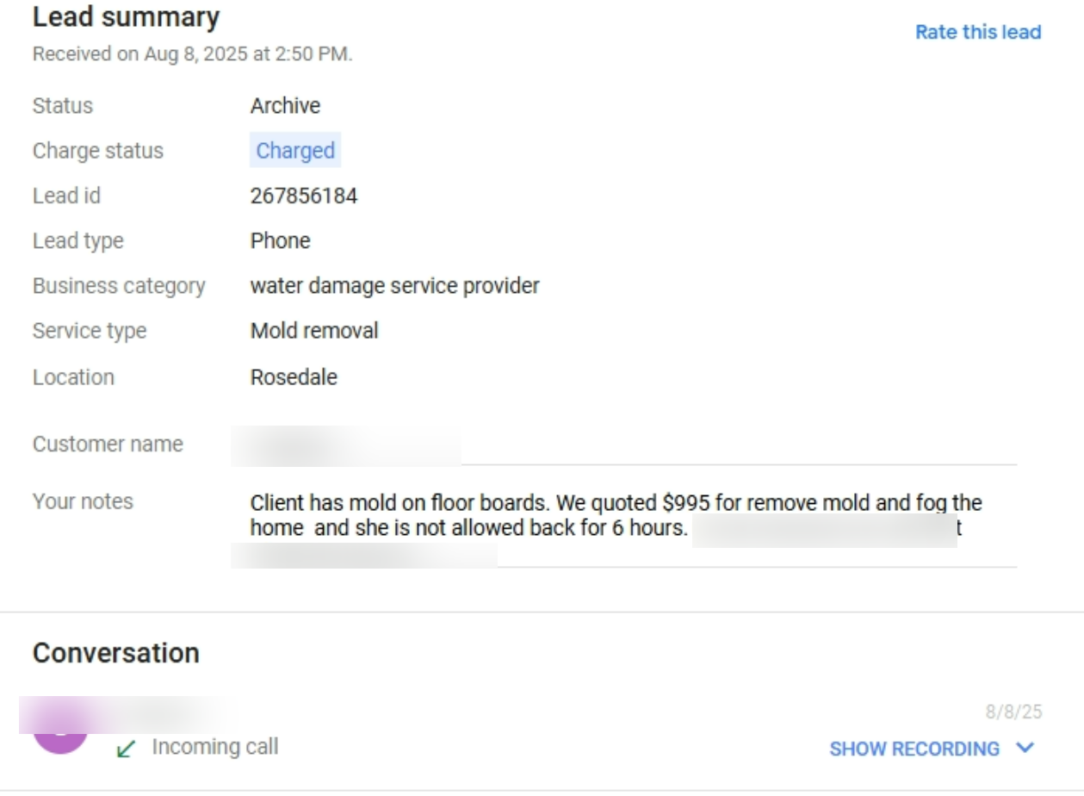The height and width of the screenshot is (796, 1084).
Task: Click the Conversation section heading
Action: [116, 653]
